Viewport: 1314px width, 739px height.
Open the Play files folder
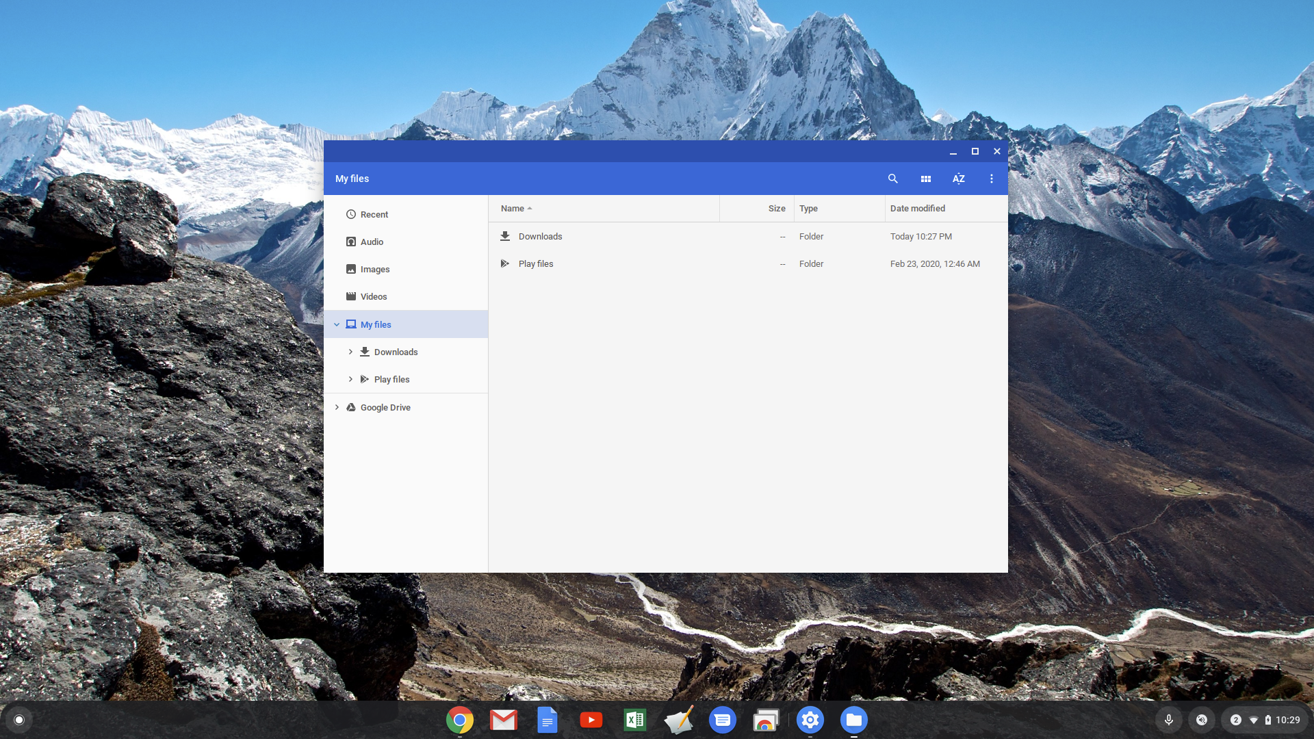[536, 263]
